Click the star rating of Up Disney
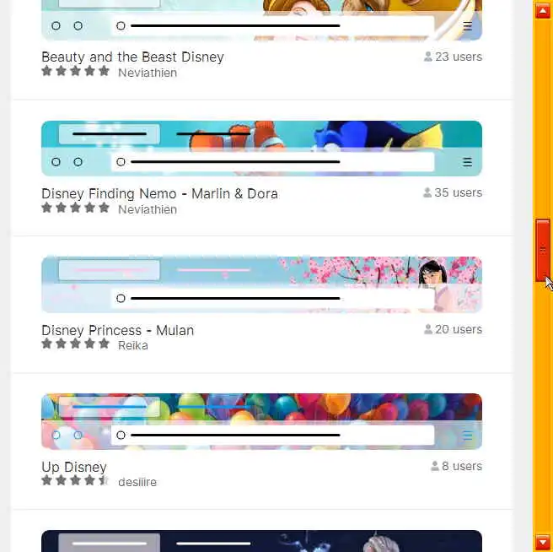553x552 pixels. 76,480
